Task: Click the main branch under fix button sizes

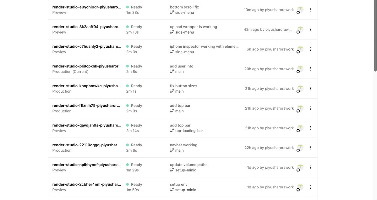Action: tap(179, 91)
